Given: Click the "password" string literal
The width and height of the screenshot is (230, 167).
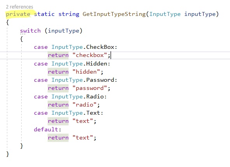Looking at the screenshot, I should pos(90,88).
